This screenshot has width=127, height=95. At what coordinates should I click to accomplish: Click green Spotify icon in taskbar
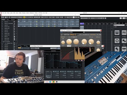53,82
